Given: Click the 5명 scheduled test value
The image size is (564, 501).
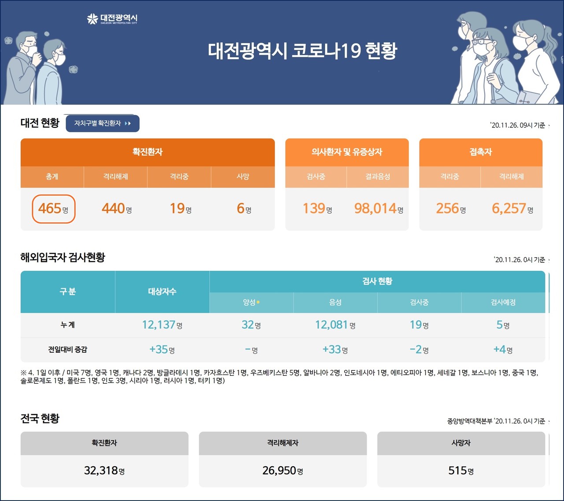Looking at the screenshot, I should 503,325.
